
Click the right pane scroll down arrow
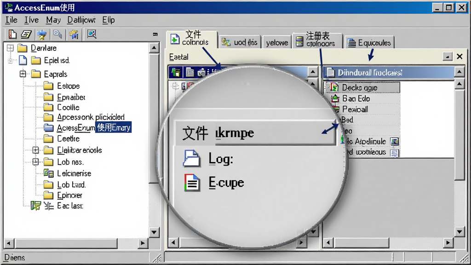coord(460,232)
